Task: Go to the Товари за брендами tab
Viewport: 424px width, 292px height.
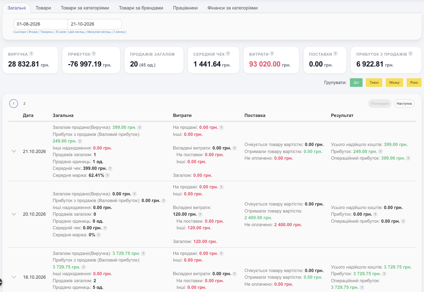Action: coord(141,8)
